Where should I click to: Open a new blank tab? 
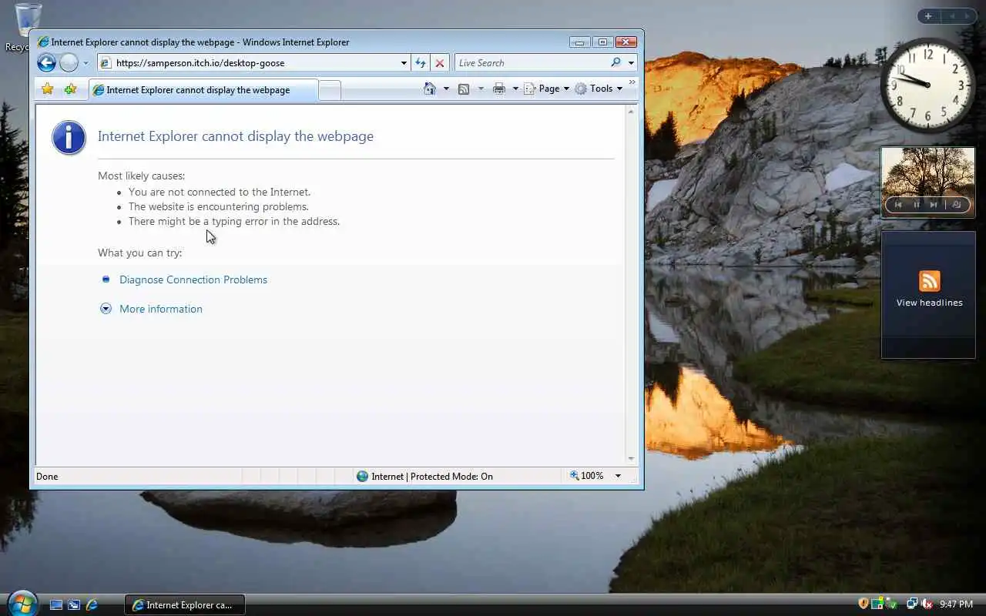click(330, 90)
